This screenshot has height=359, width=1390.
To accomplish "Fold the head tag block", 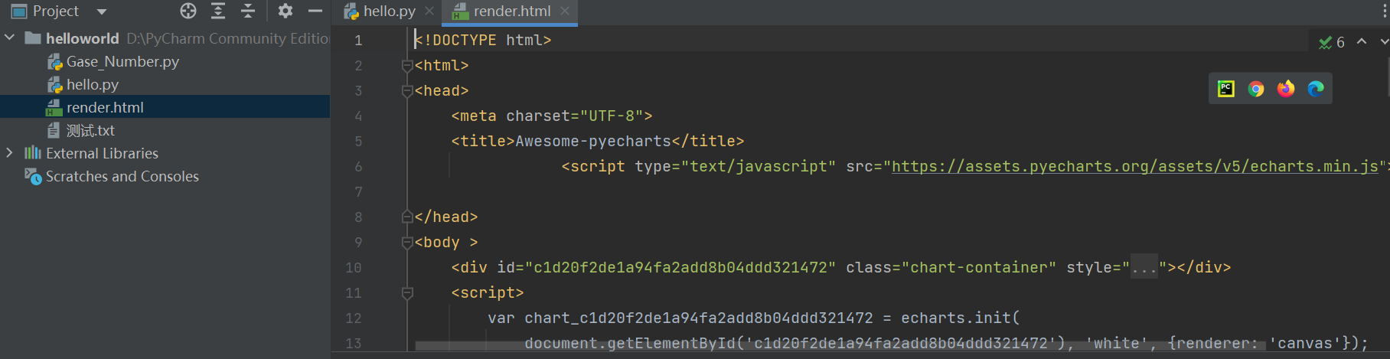I will 407,91.
